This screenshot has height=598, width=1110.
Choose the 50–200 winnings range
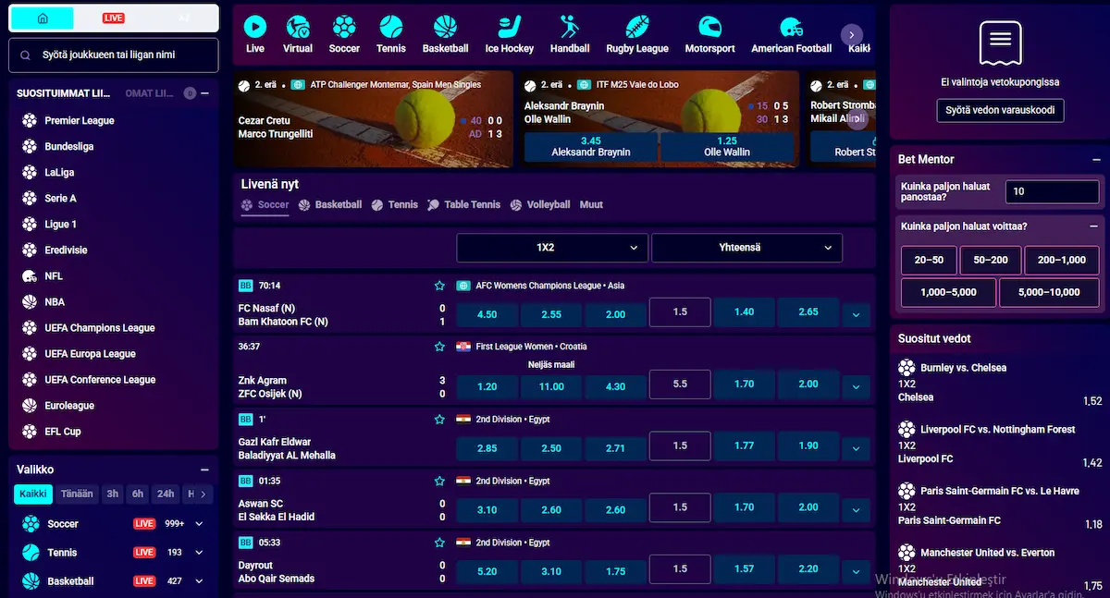coord(990,261)
